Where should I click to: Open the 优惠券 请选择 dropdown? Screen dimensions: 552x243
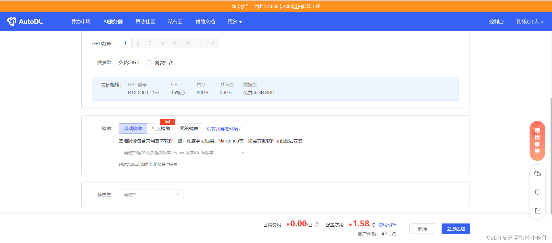pyautogui.click(x=151, y=195)
